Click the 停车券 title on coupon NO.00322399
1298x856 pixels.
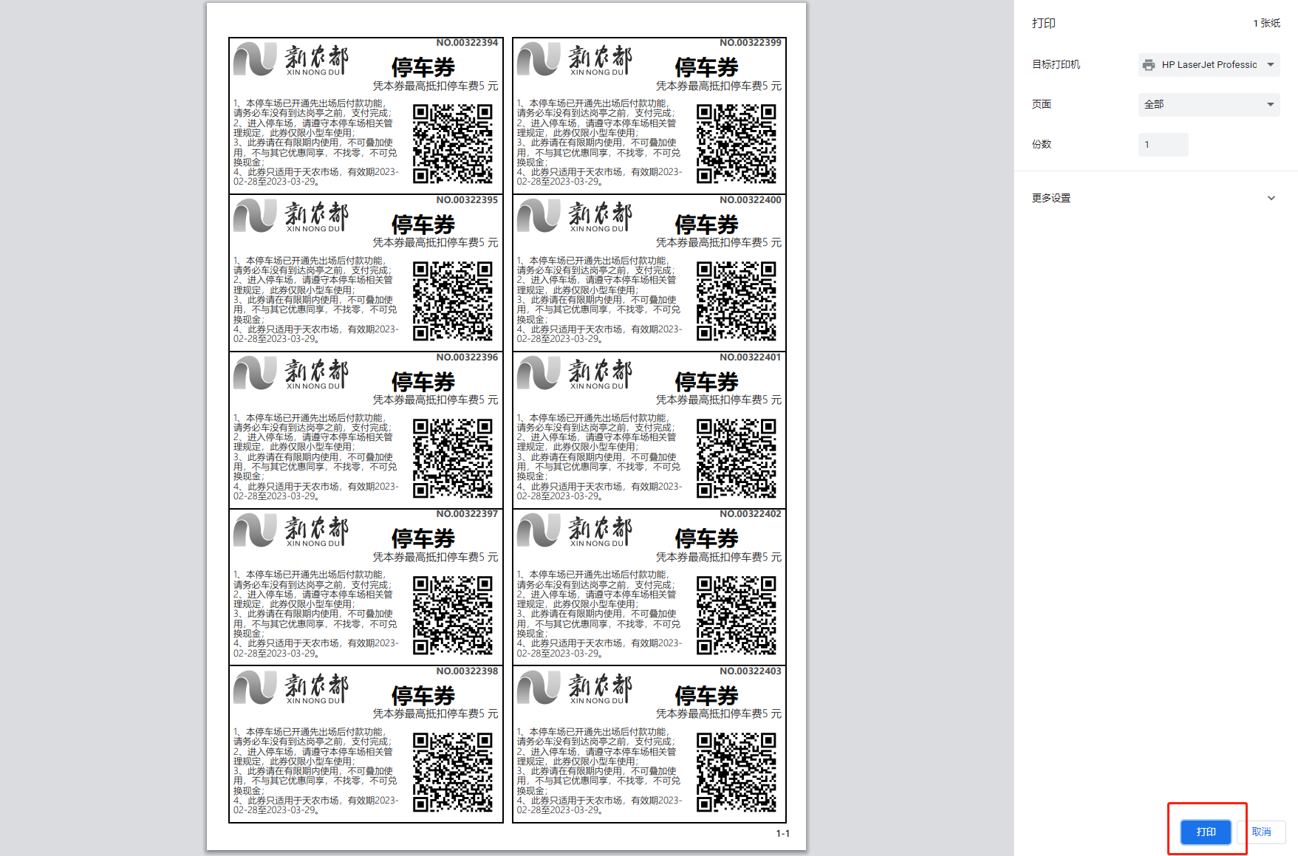coord(707,68)
